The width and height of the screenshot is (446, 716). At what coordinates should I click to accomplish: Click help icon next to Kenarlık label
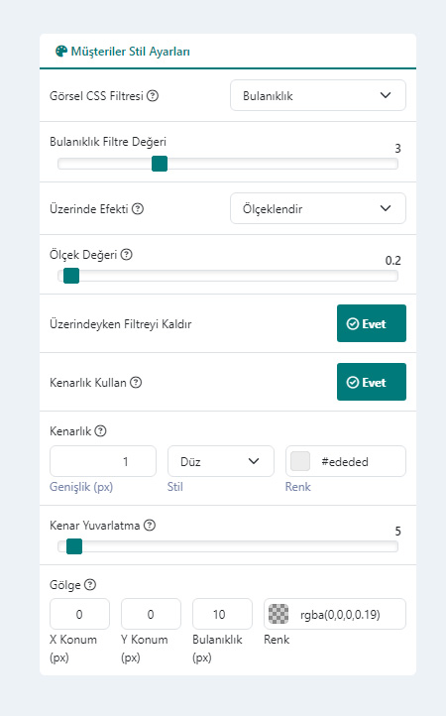tap(100, 430)
